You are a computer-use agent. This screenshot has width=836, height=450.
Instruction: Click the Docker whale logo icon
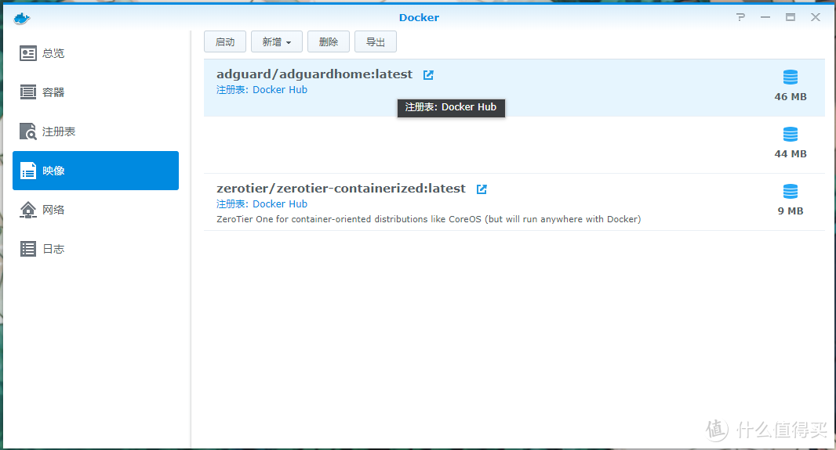[22, 19]
